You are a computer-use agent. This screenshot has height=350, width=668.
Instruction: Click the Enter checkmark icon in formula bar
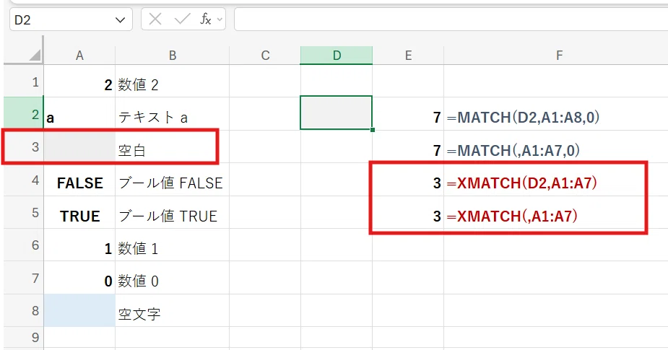[182, 19]
